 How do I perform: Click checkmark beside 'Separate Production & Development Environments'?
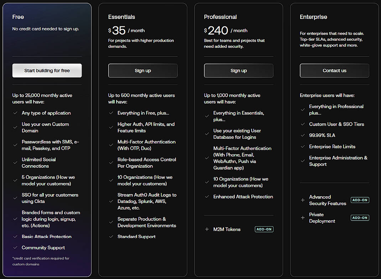tap(111, 222)
